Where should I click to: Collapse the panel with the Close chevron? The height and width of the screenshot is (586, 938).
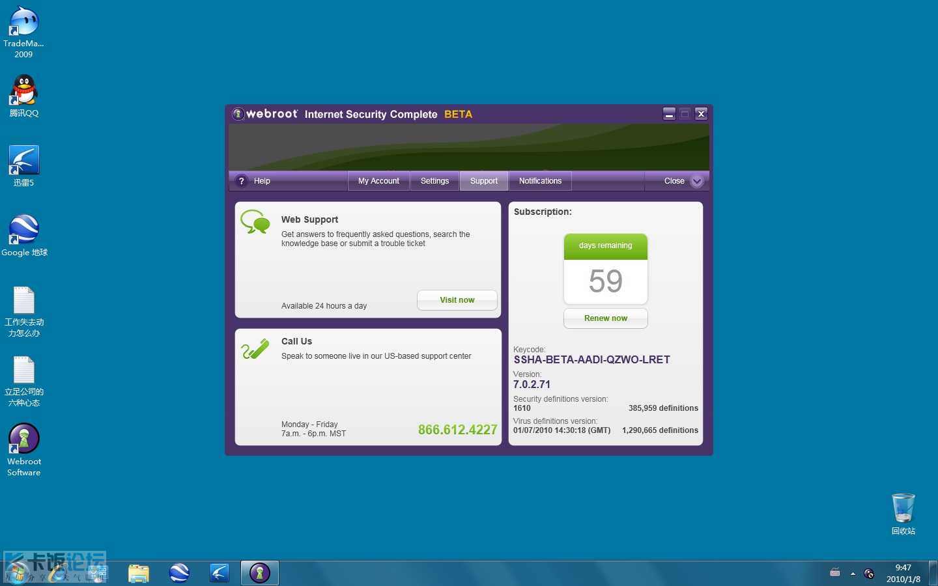pos(696,181)
